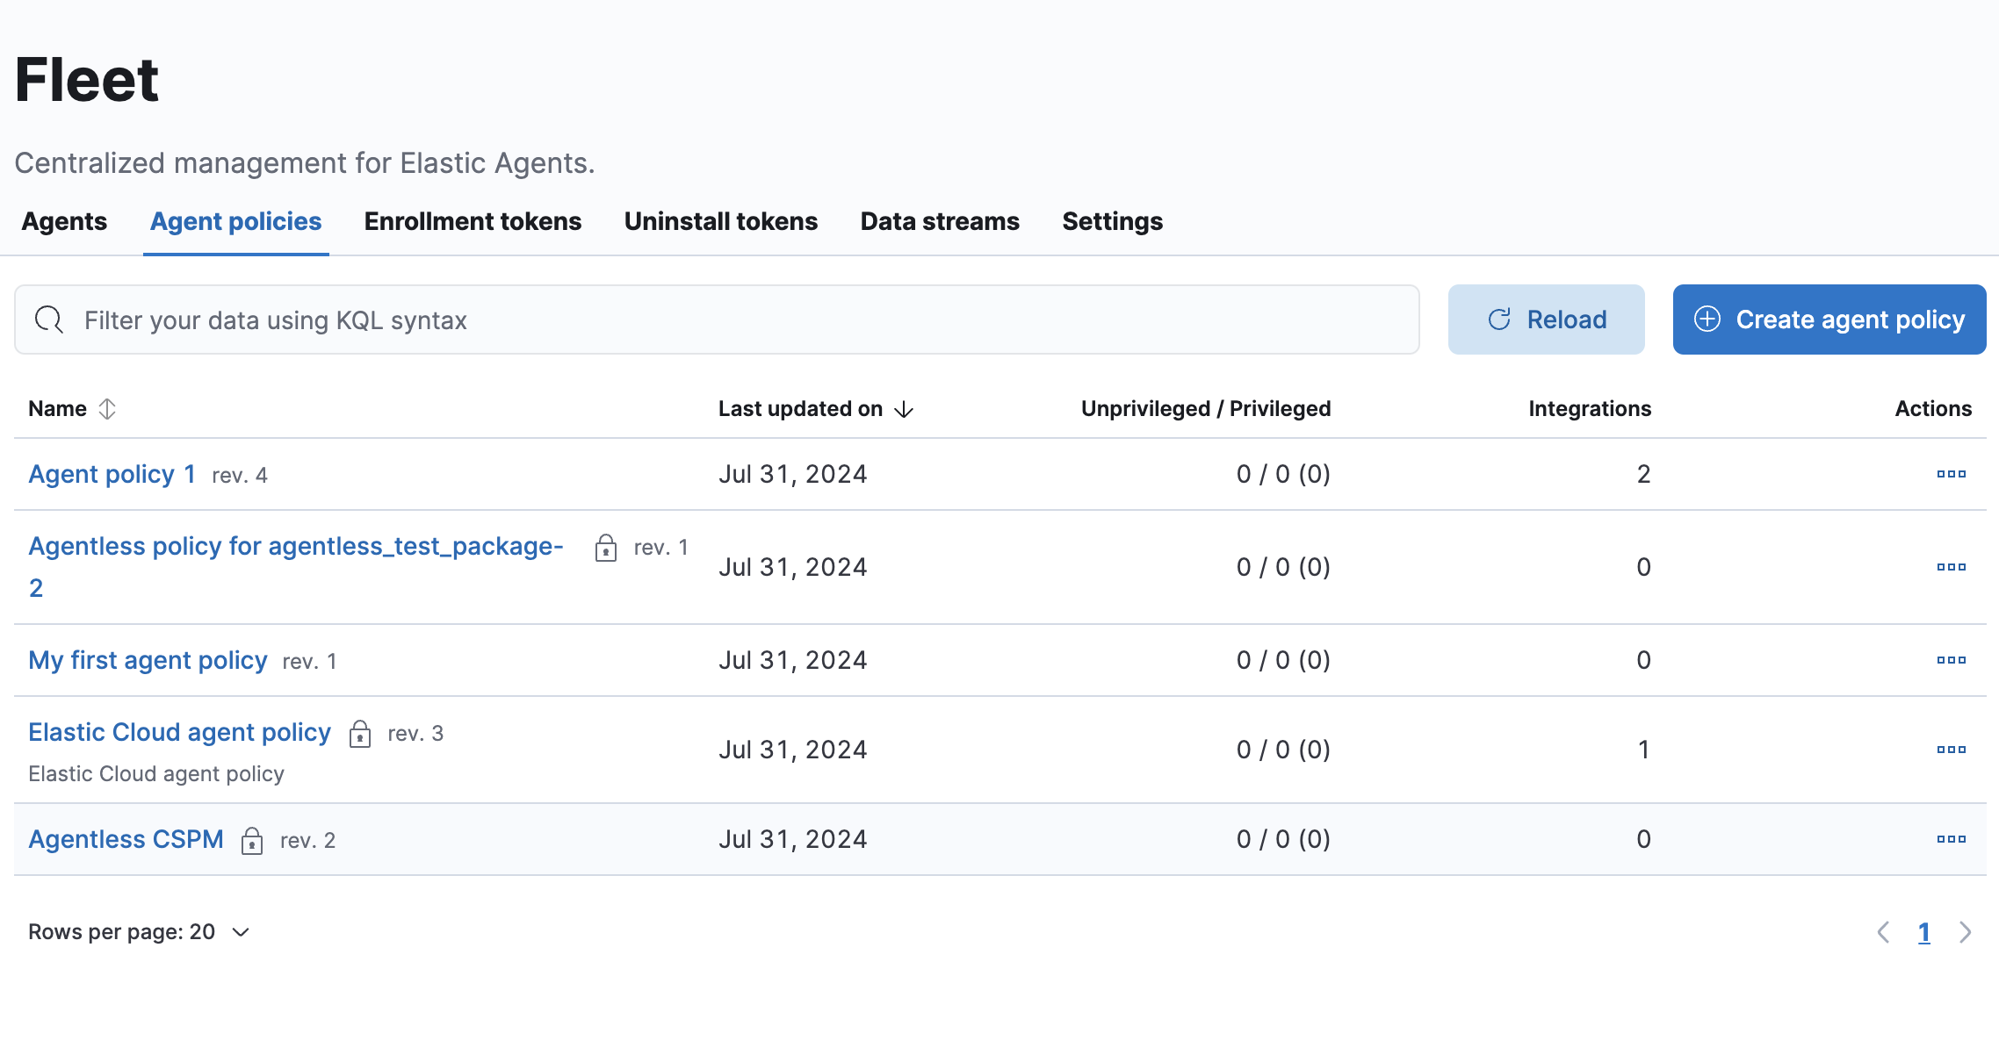Click lock icon beside Elastic Cloud agent policy
Screen dimensions: 1999x1048
click(x=359, y=733)
